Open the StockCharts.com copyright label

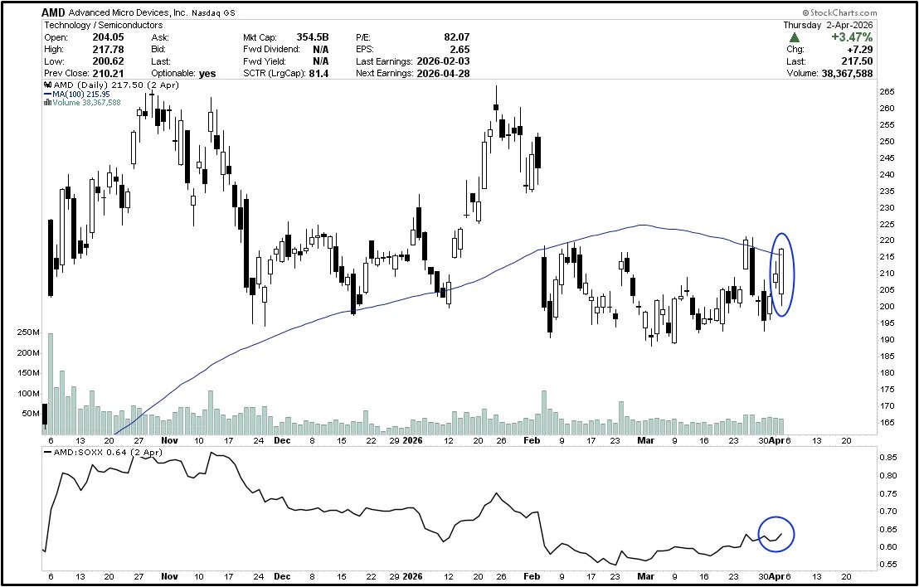(839, 12)
